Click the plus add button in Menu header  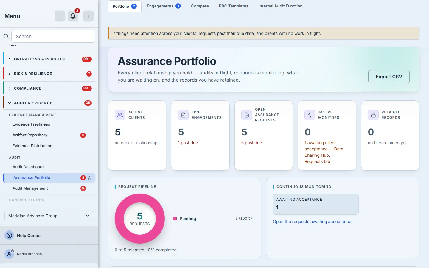[60, 16]
